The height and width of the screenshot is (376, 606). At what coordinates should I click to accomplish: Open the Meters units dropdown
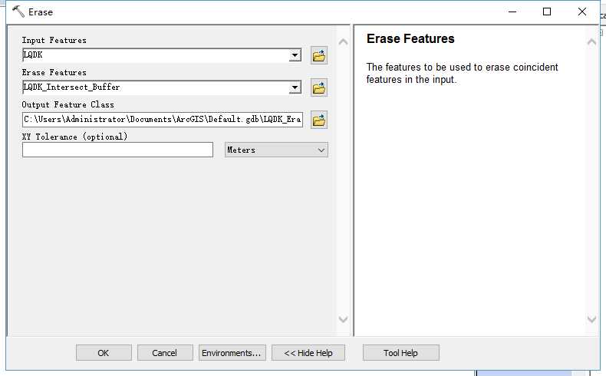click(x=276, y=150)
